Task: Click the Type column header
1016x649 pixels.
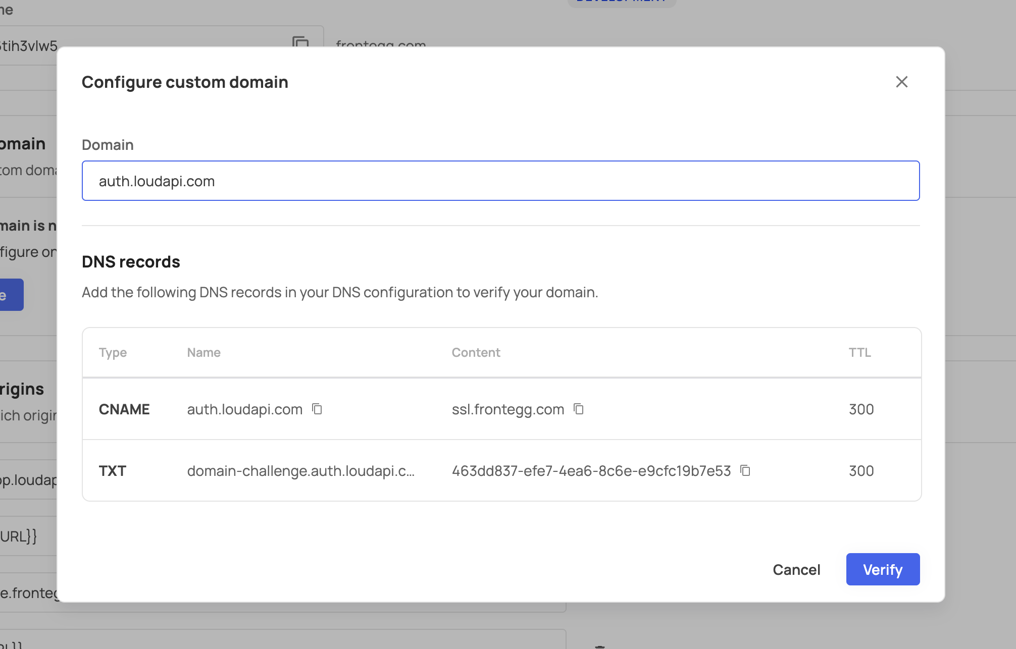Action: coord(113,352)
